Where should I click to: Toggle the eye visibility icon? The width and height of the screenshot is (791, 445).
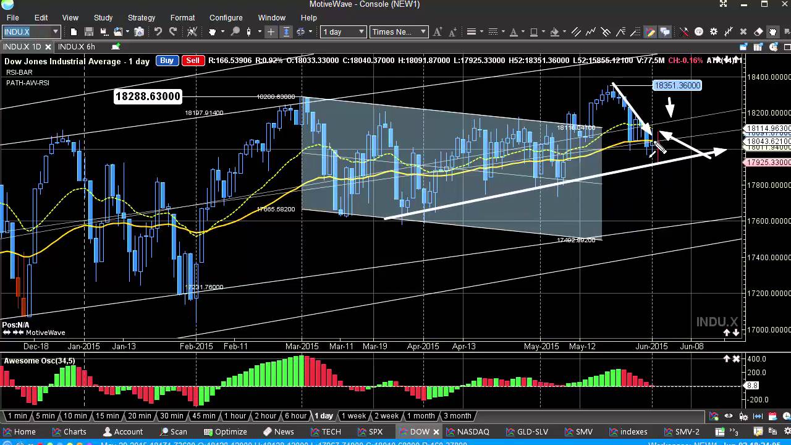pyautogui.click(x=729, y=416)
